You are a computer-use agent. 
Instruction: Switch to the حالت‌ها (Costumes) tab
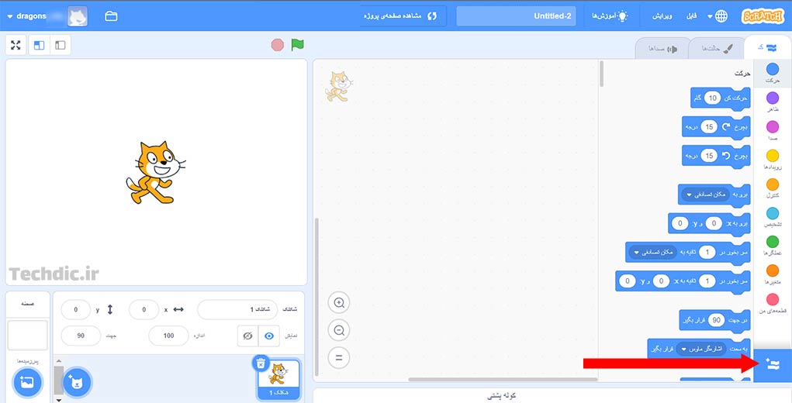tap(717, 48)
